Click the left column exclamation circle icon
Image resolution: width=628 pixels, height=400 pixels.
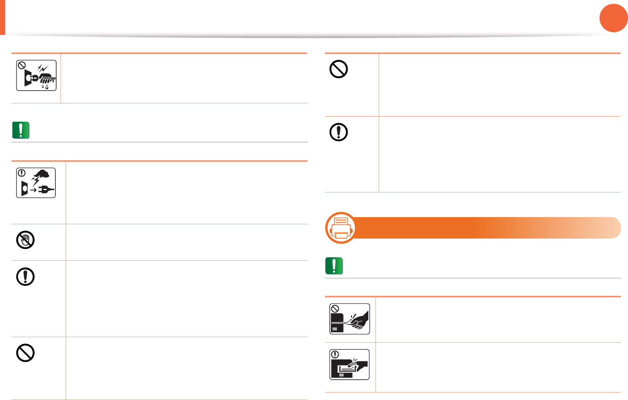click(25, 277)
